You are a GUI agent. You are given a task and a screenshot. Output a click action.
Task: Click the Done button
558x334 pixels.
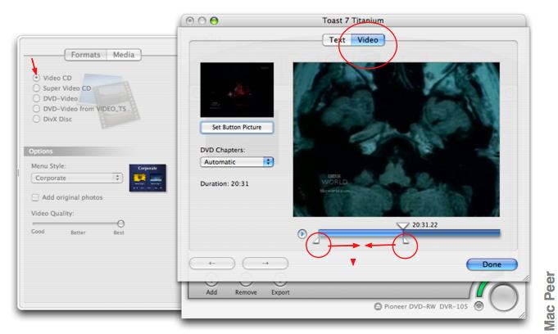tap(492, 264)
